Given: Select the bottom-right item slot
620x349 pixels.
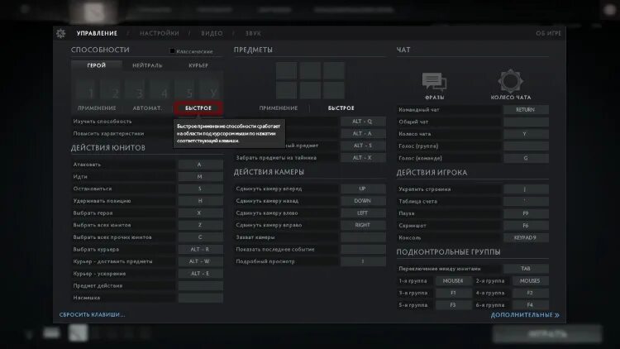Looking at the screenshot, I should pyautogui.click(x=334, y=90).
